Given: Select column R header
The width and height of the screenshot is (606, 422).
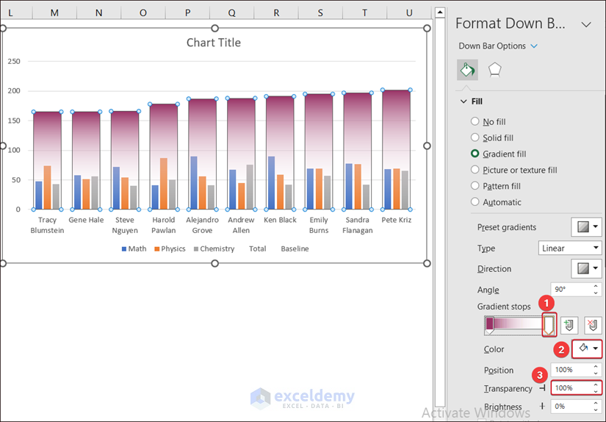Looking at the screenshot, I should [276, 12].
